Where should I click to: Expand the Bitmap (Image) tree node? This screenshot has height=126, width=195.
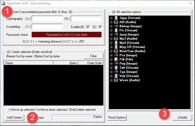tap(111, 26)
